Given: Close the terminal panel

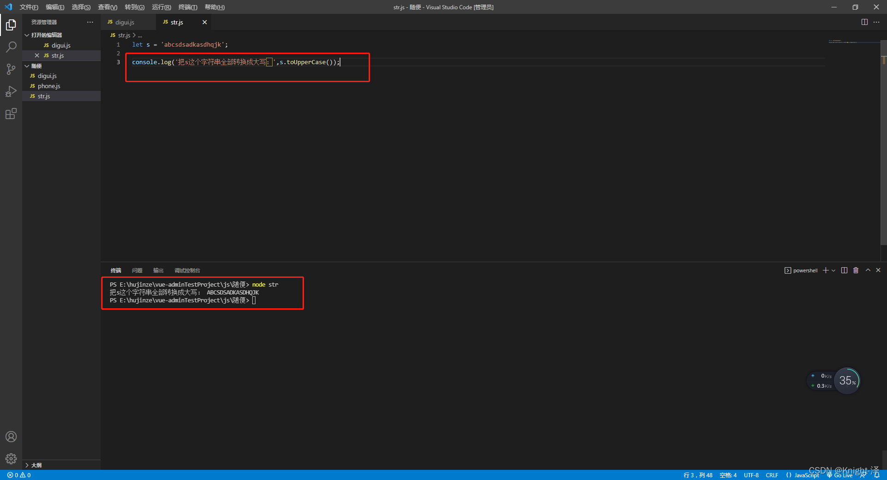Looking at the screenshot, I should (x=878, y=270).
